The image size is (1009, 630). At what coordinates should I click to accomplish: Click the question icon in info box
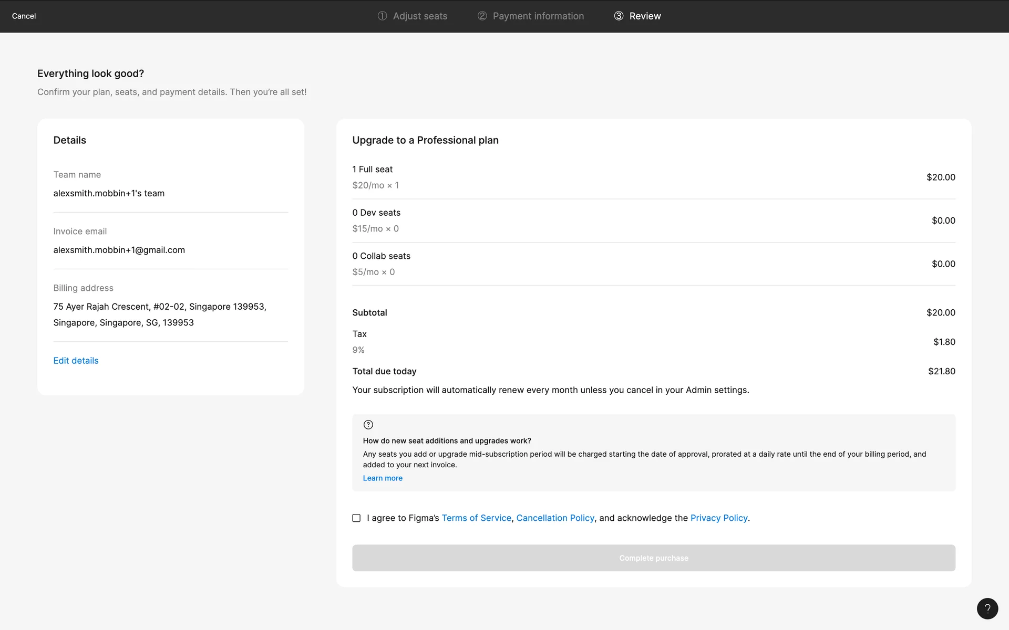[x=368, y=425]
